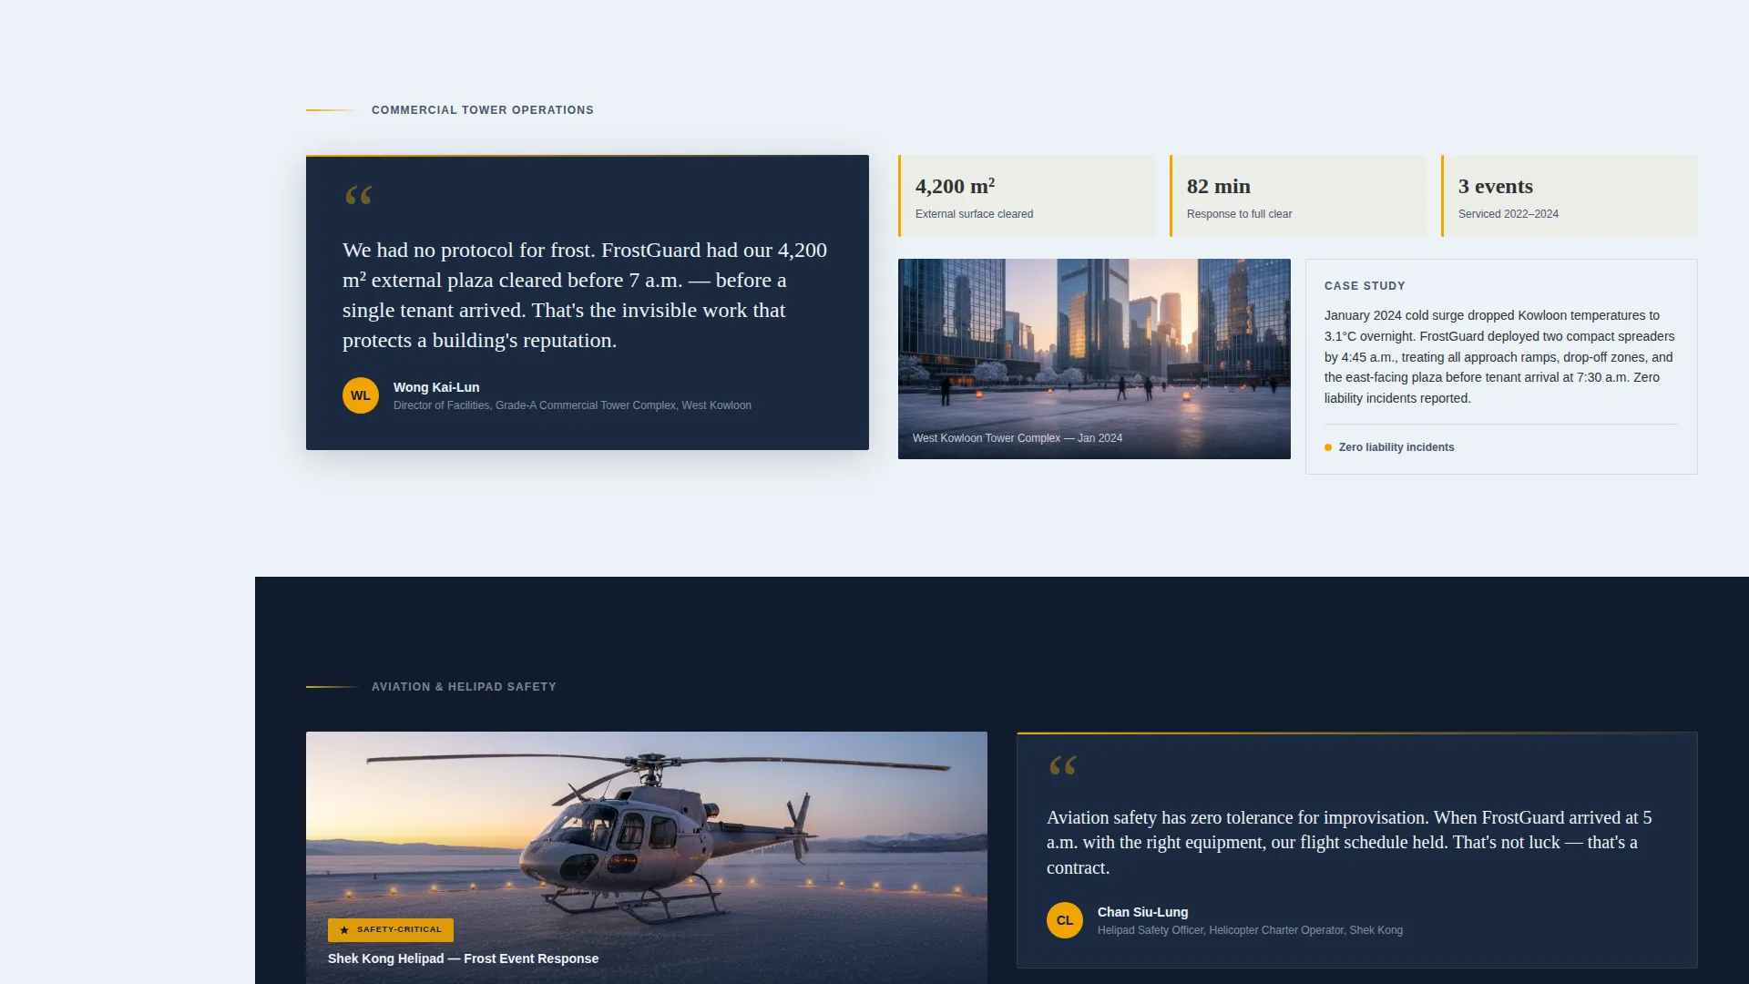
Task: Click the quote mark icon above Wong's testimonial
Action: (x=359, y=195)
